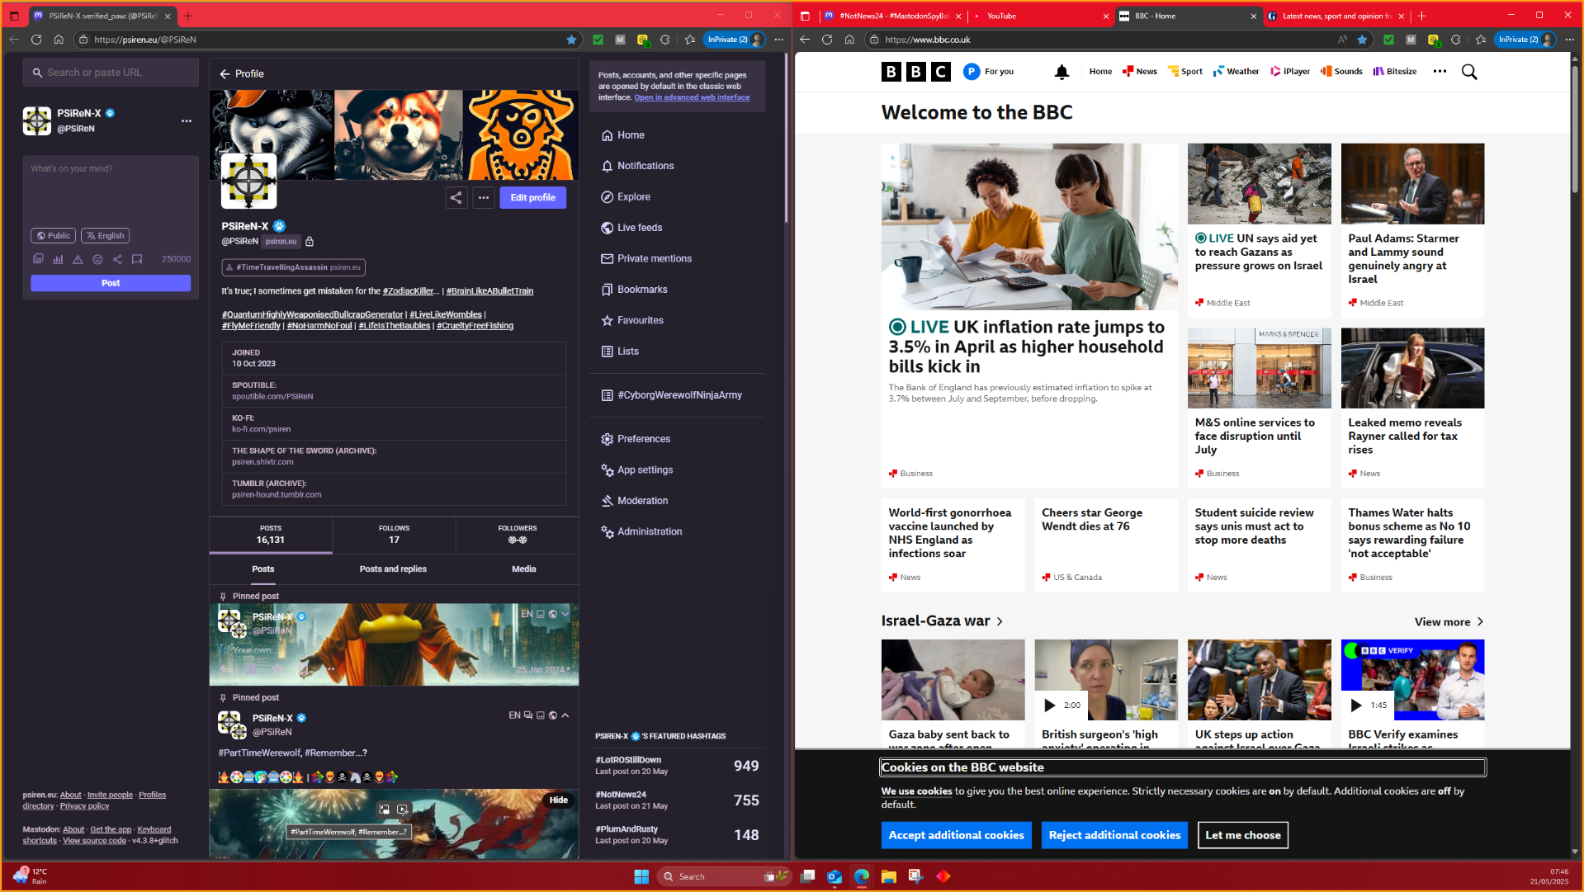This screenshot has width=1584, height=892.
Task: Open the BBC three-dot more menu
Action: tap(1440, 72)
